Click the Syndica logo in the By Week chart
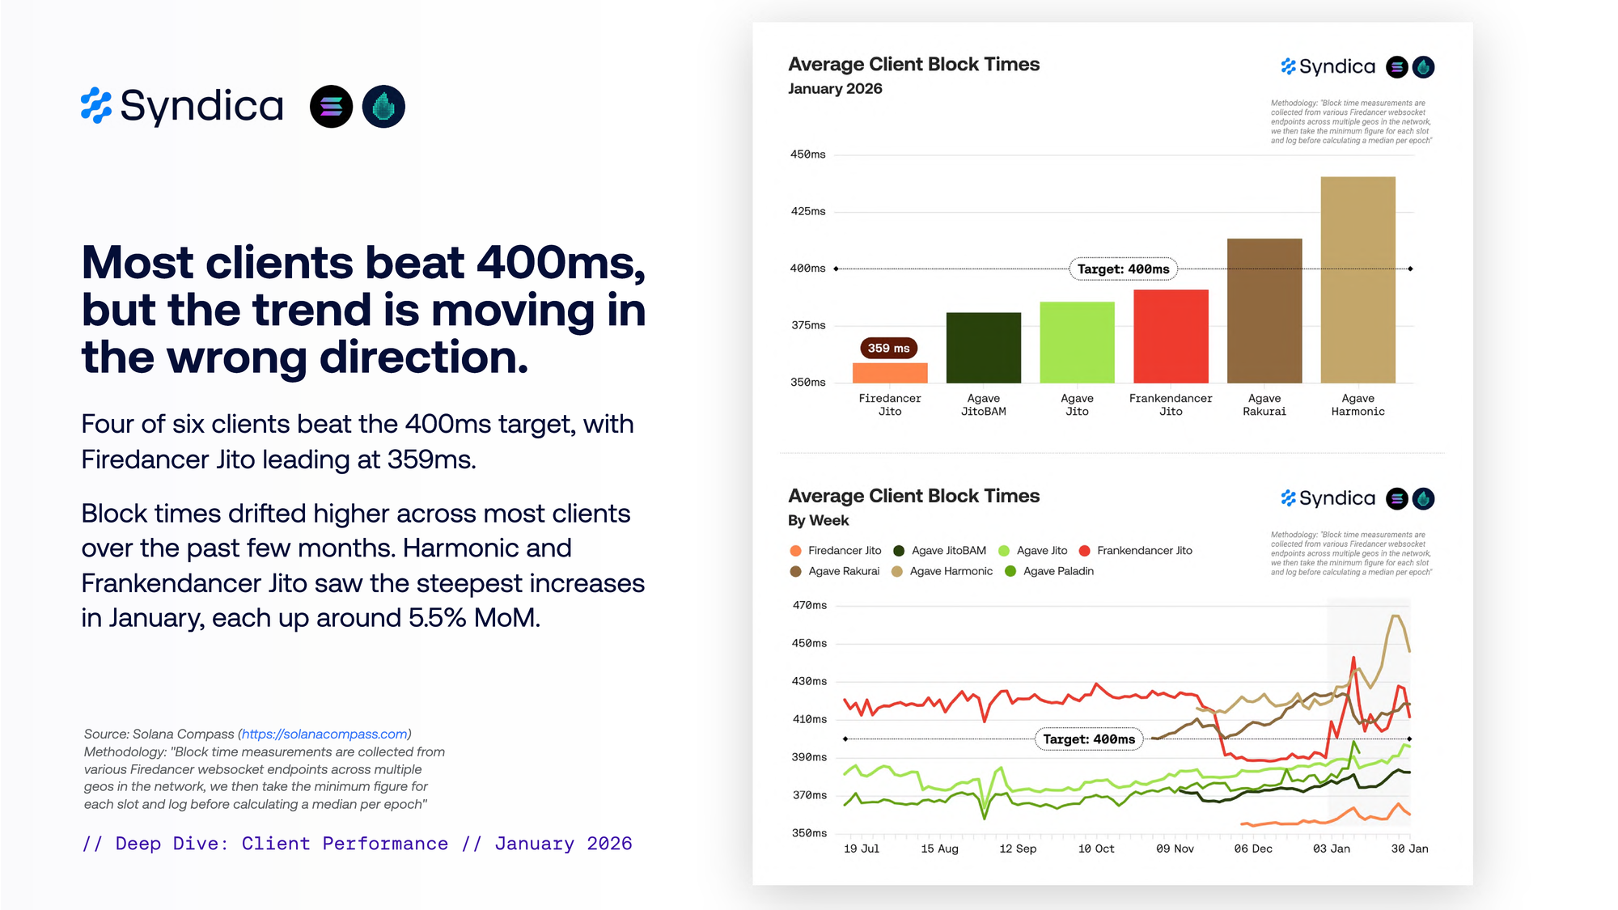This screenshot has height=910, width=1618. pyautogui.click(x=1328, y=498)
